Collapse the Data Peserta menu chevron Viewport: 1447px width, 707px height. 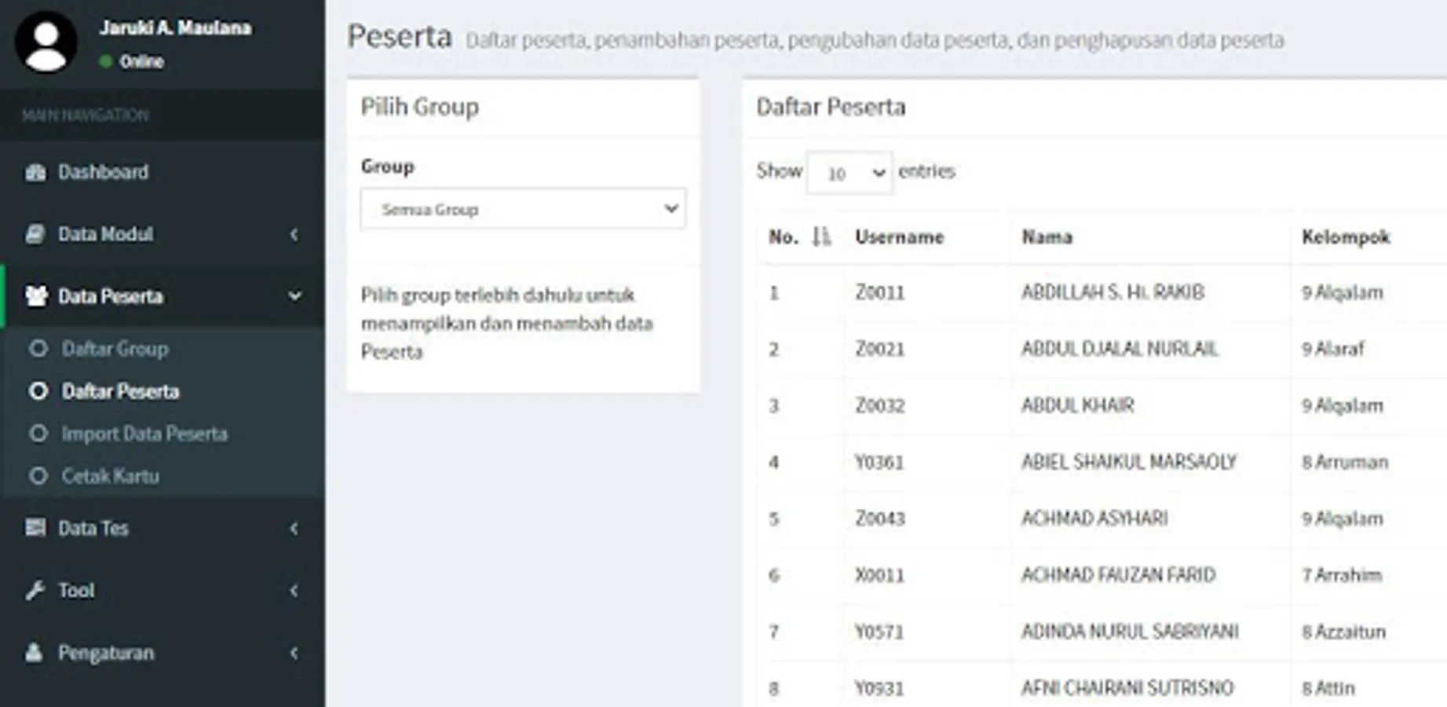294,296
